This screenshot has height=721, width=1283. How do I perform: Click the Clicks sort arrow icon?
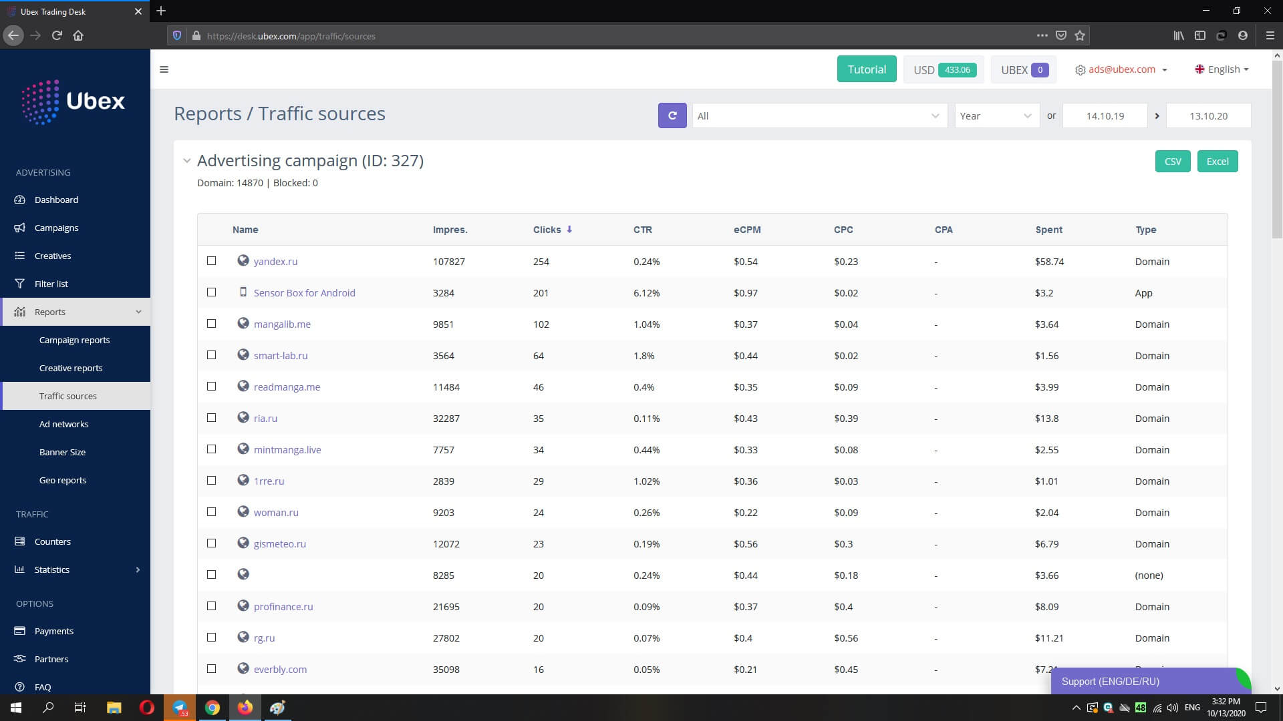tap(569, 229)
